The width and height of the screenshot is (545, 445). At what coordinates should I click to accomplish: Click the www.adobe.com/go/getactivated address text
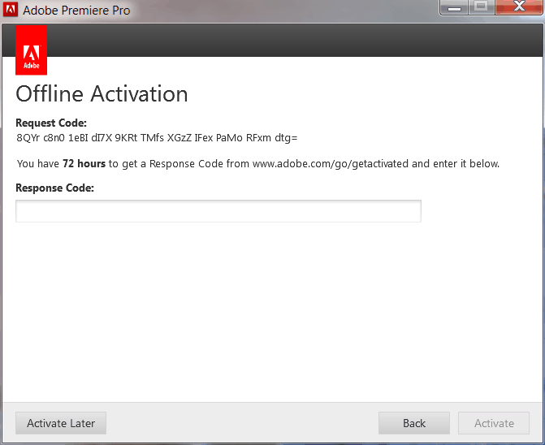[331, 163]
